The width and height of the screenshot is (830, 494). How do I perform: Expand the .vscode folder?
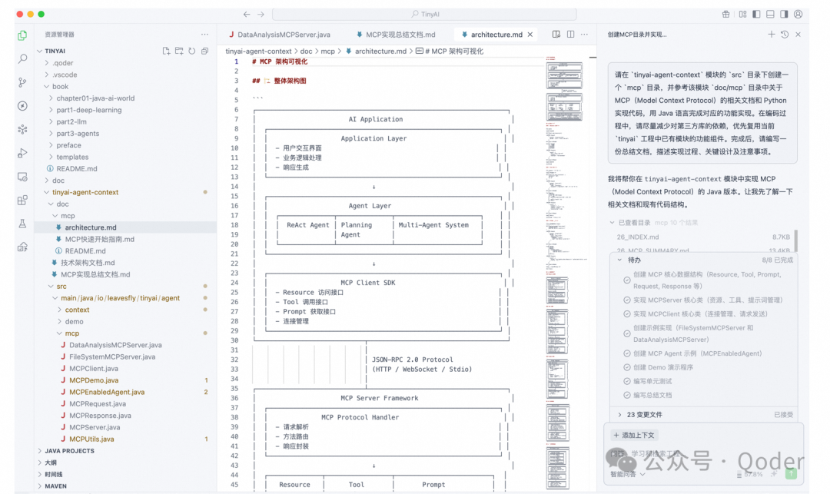(65, 75)
